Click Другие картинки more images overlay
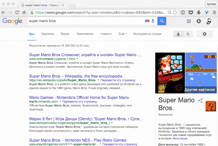Viewport: 218px width, 146px height. (x=200, y=90)
